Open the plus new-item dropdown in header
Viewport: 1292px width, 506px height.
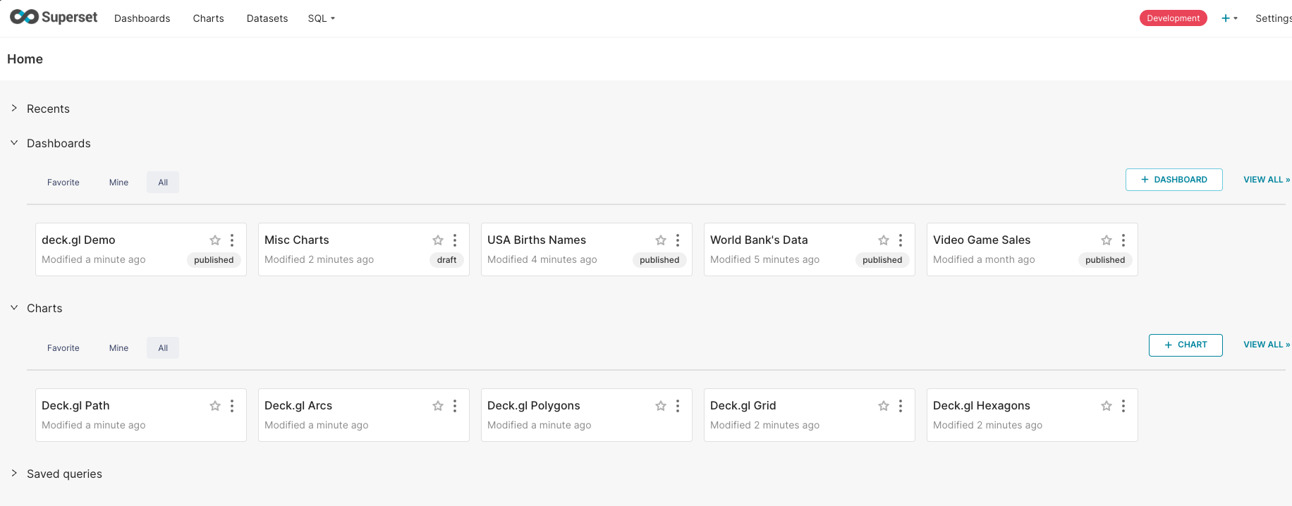(1229, 18)
